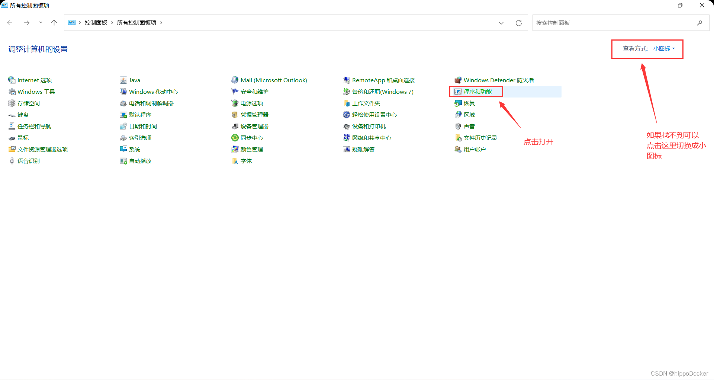Click the 工作文件夹 icon
Viewport: 714px width, 380px height.
click(x=347, y=103)
